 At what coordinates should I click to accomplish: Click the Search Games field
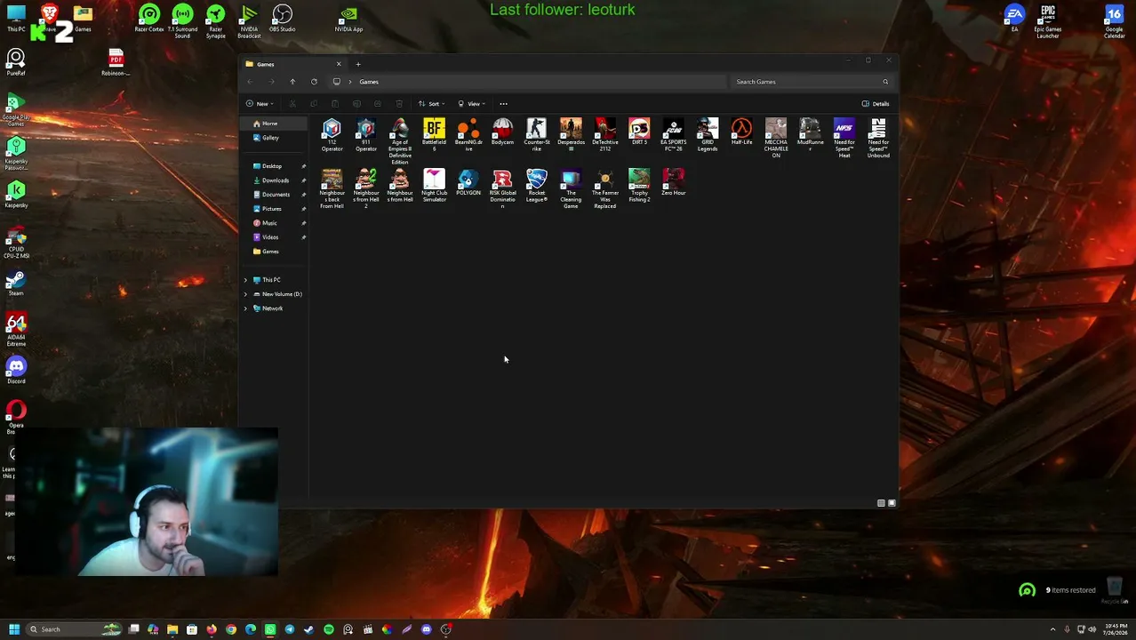point(812,82)
